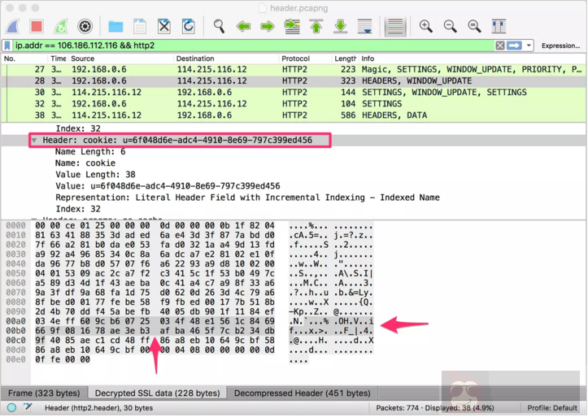
Task: Sort by the Source column
Action: coord(120,59)
